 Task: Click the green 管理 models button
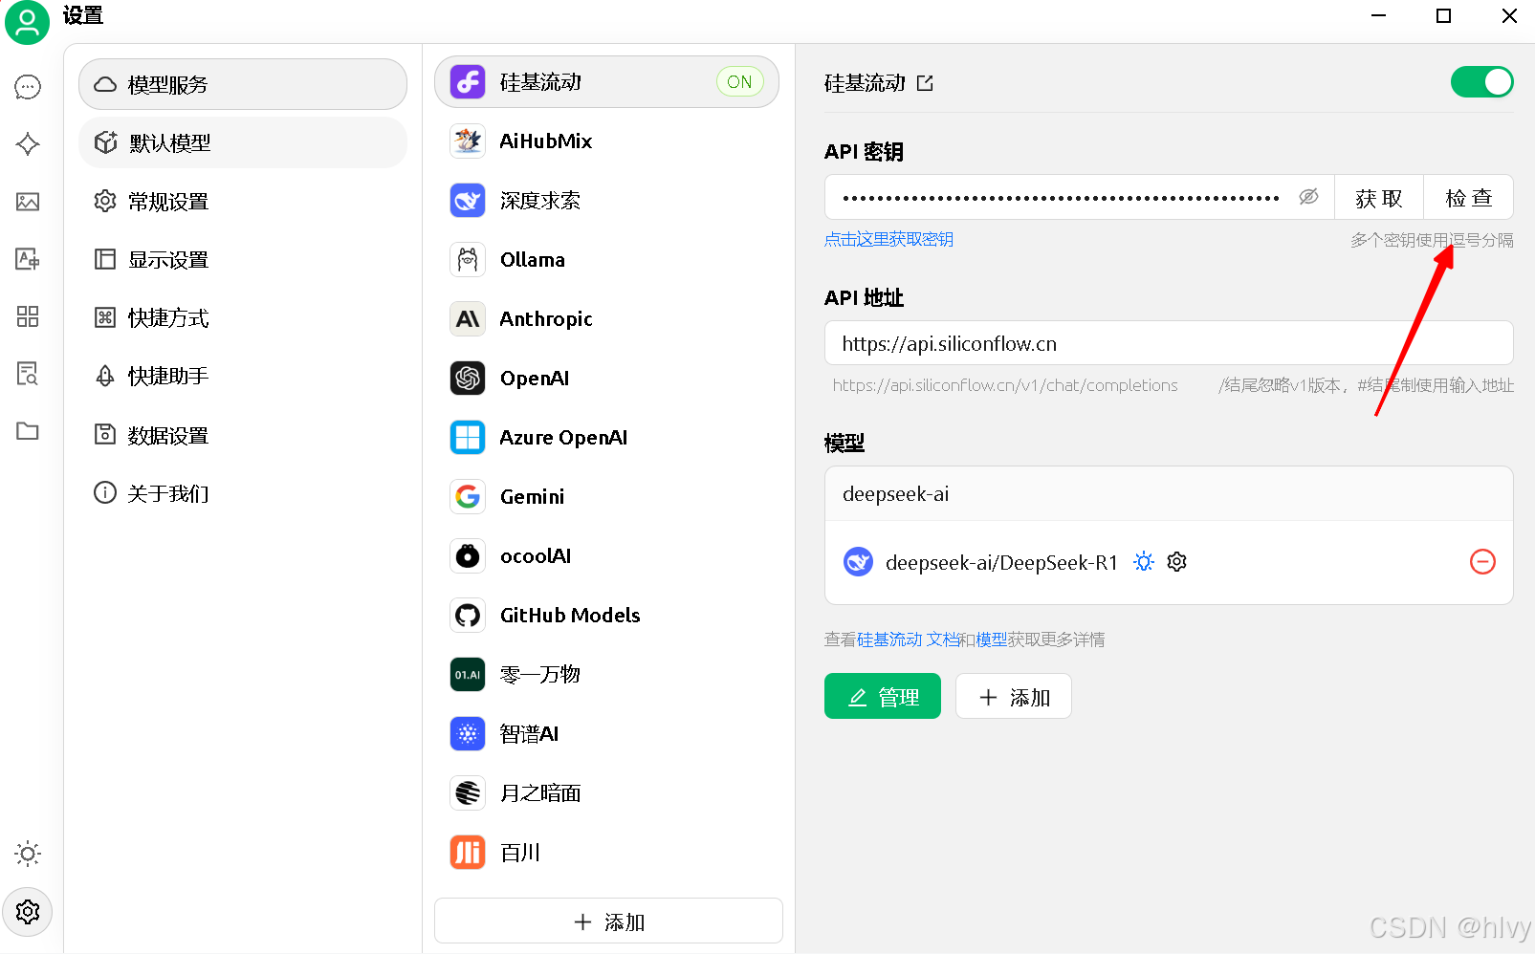[883, 697]
